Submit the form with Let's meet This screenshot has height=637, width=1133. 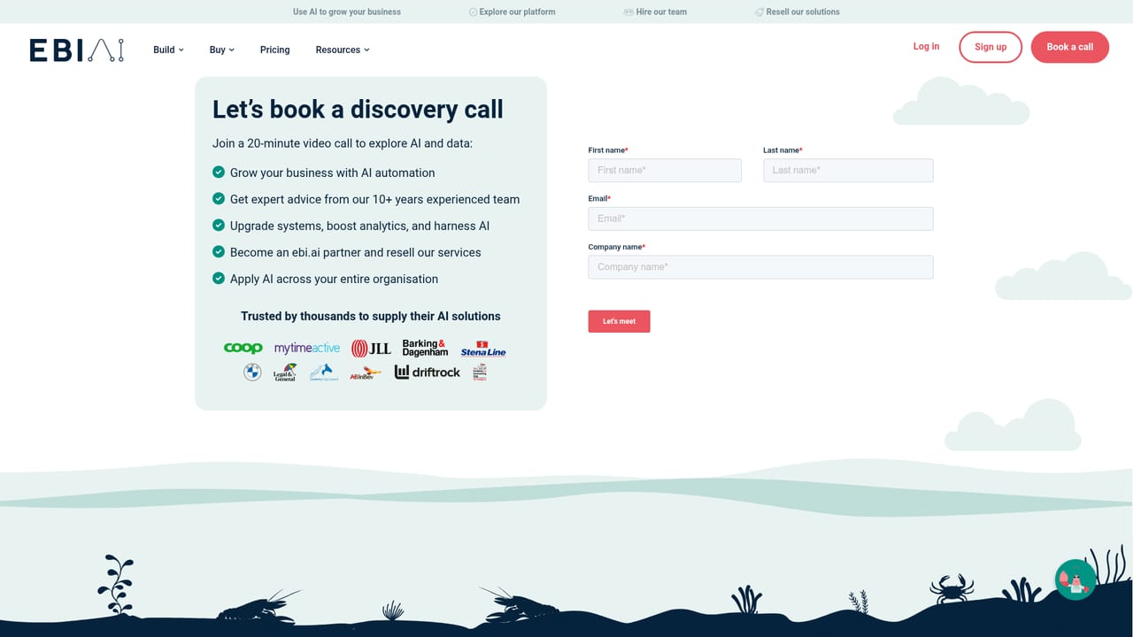click(x=620, y=321)
